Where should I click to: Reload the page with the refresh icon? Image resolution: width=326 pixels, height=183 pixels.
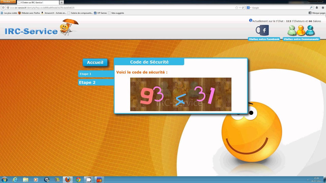[243, 8]
